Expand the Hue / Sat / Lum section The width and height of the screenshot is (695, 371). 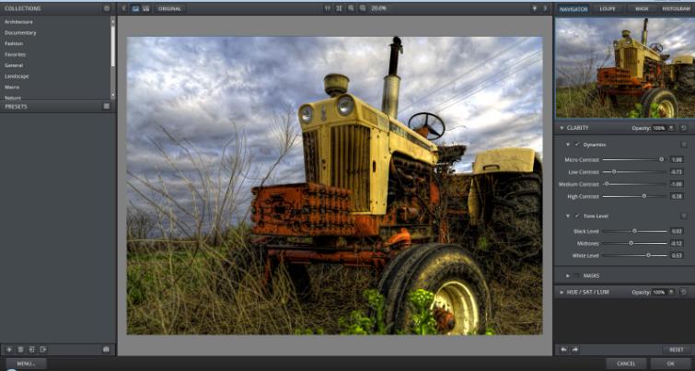click(x=561, y=292)
